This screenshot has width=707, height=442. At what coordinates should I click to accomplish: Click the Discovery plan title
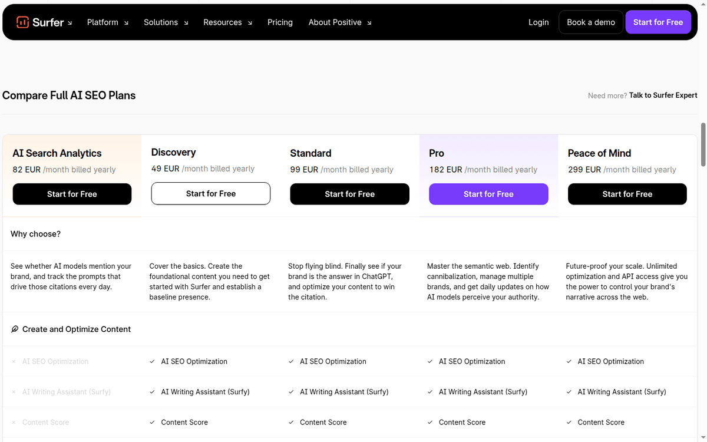173,152
